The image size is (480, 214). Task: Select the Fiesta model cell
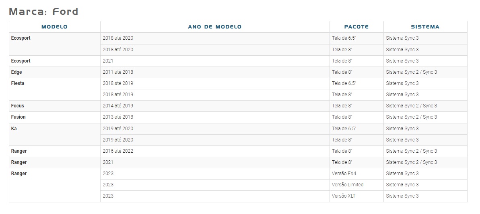(54, 89)
